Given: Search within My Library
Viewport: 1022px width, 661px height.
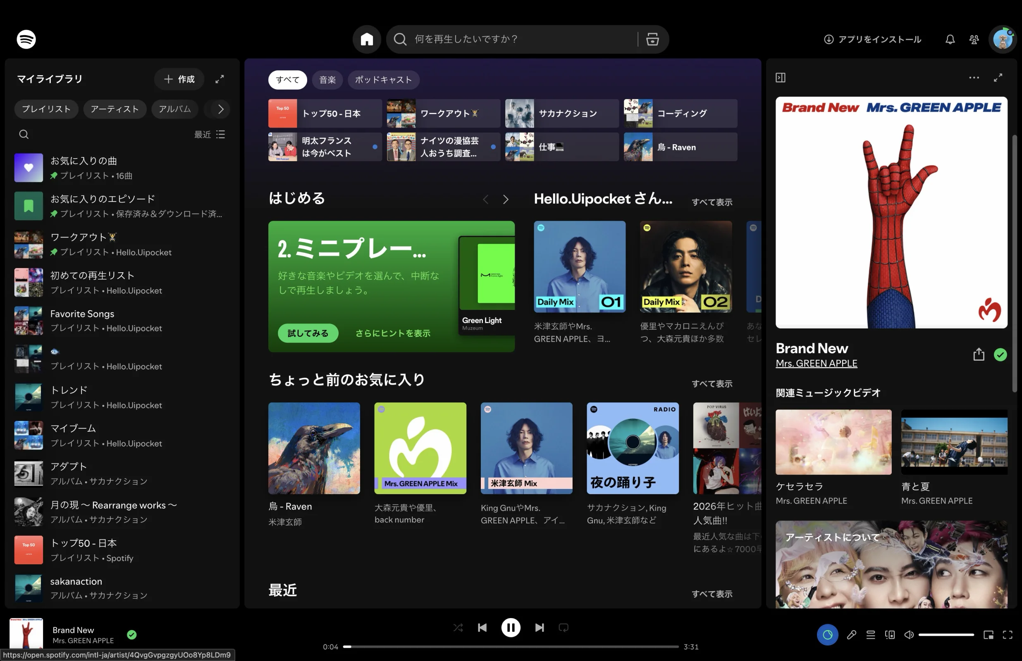Looking at the screenshot, I should coord(24,134).
